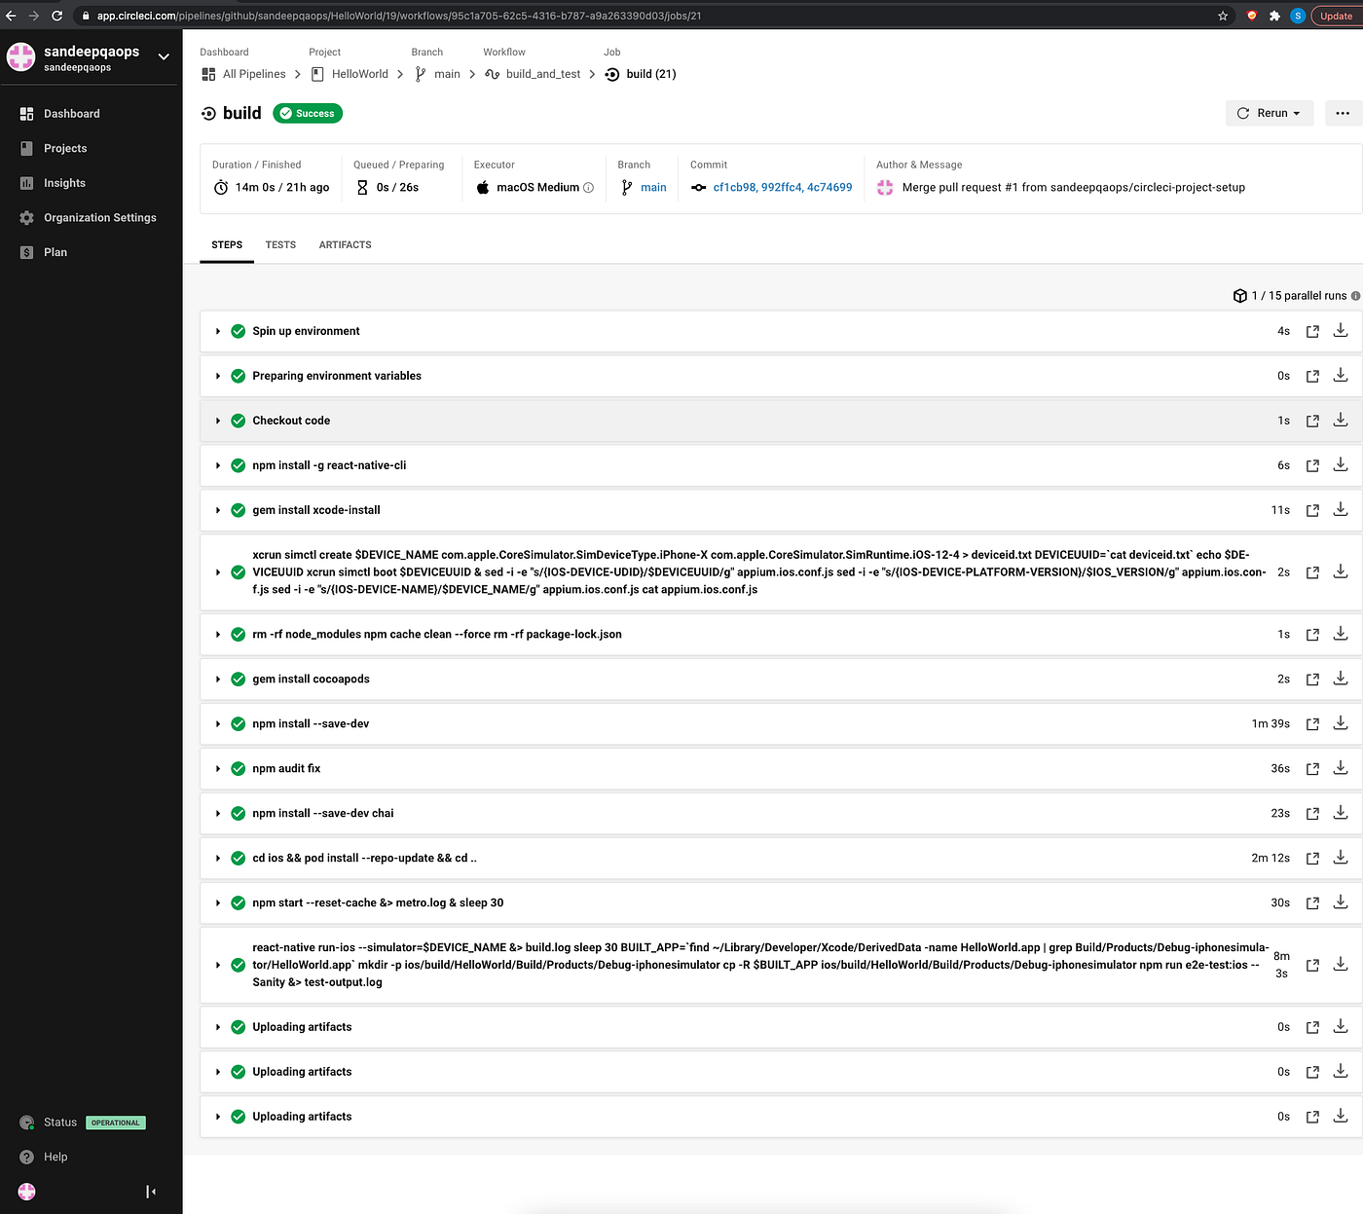Image resolution: width=1363 pixels, height=1214 pixels.
Task: Switch to the STEPS tab
Action: (227, 245)
